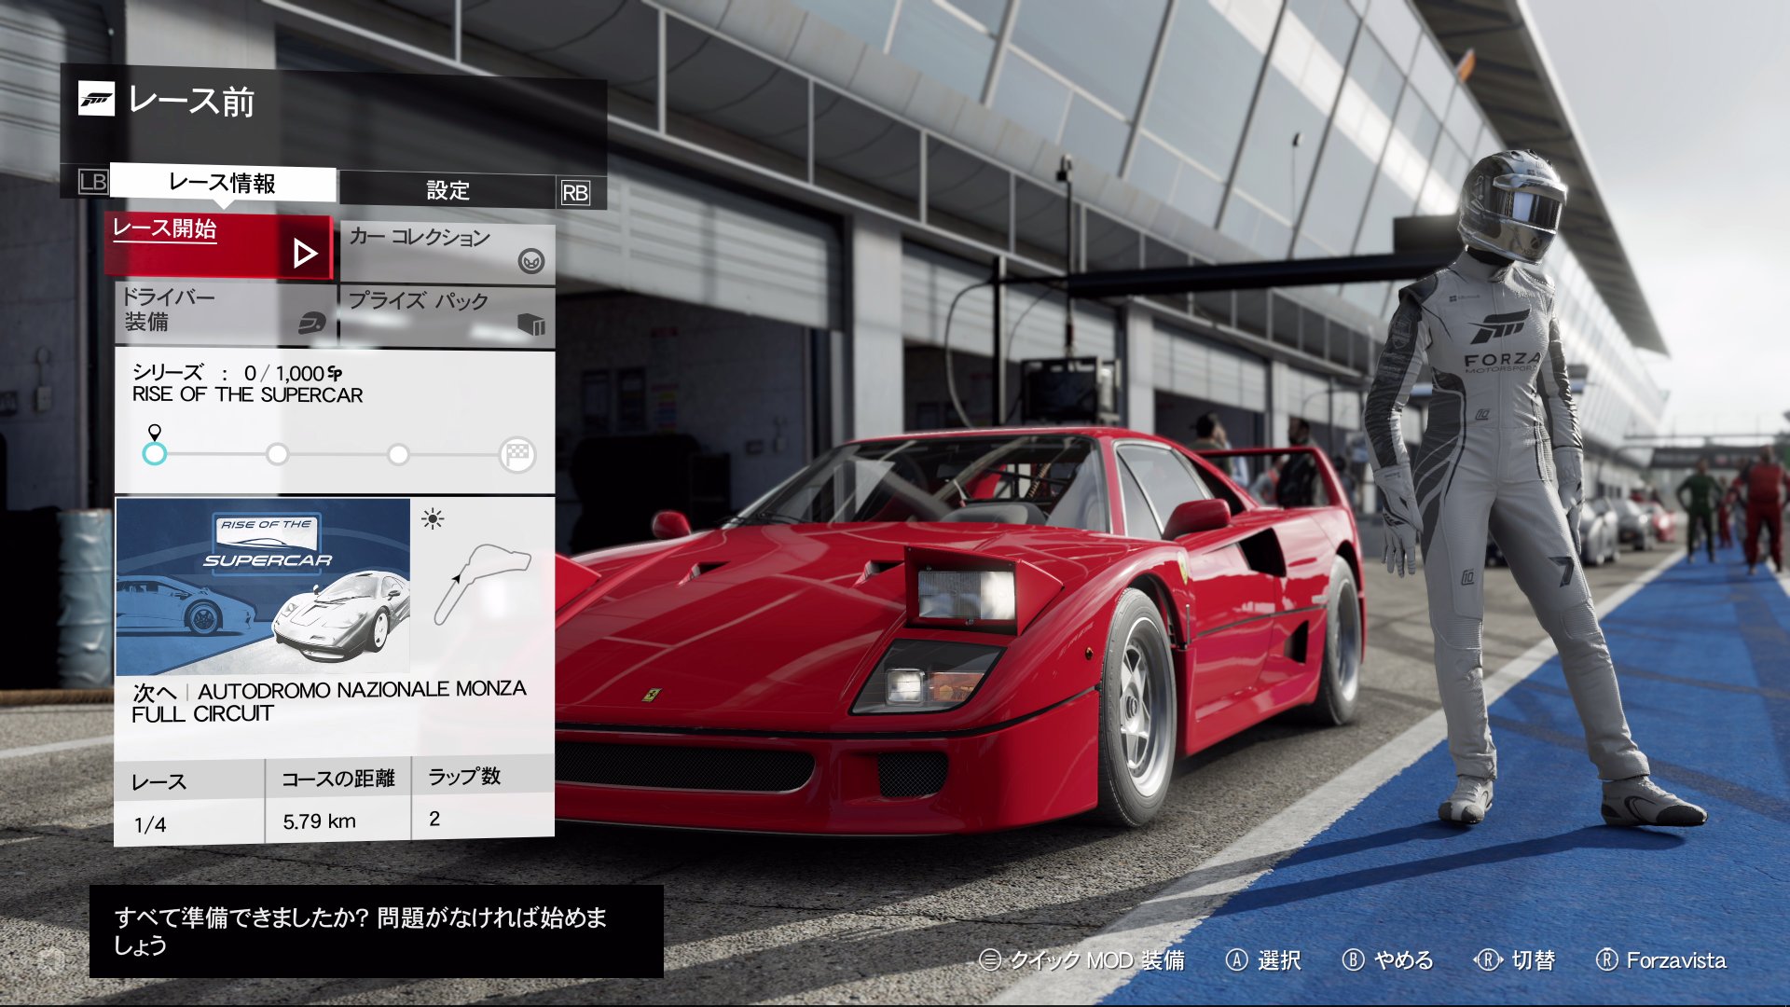Viewport: 1790px width, 1007px height.
Task: Click the コースの距離 column header
Action: click(x=338, y=779)
